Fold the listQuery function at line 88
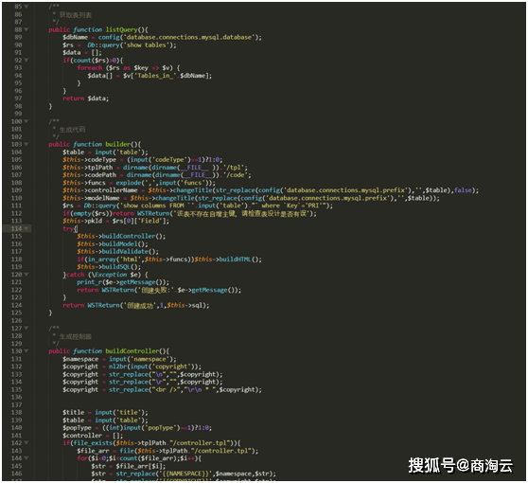This screenshot has height=483, width=528. (26, 29)
